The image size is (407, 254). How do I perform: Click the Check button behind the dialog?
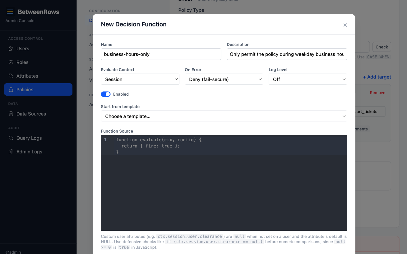382,47
